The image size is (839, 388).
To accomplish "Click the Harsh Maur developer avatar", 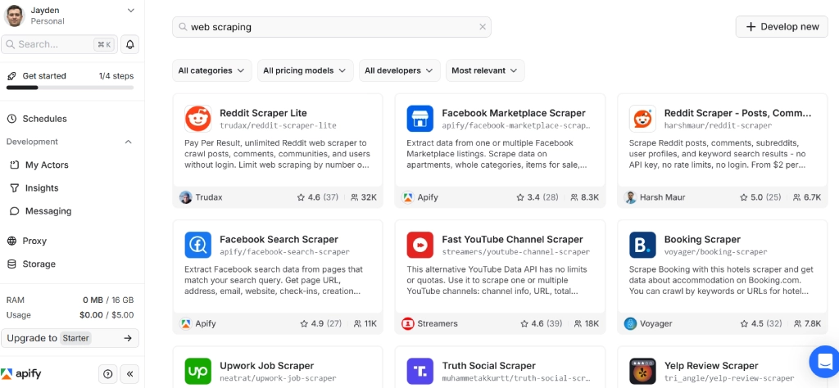I will (x=630, y=197).
